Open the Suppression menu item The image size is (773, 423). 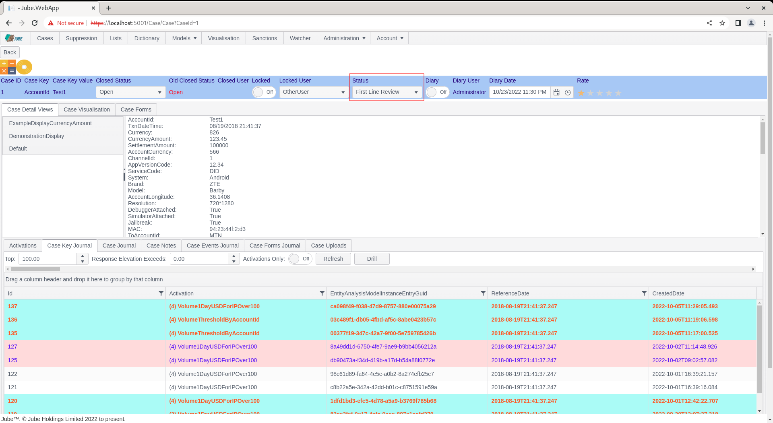click(81, 38)
